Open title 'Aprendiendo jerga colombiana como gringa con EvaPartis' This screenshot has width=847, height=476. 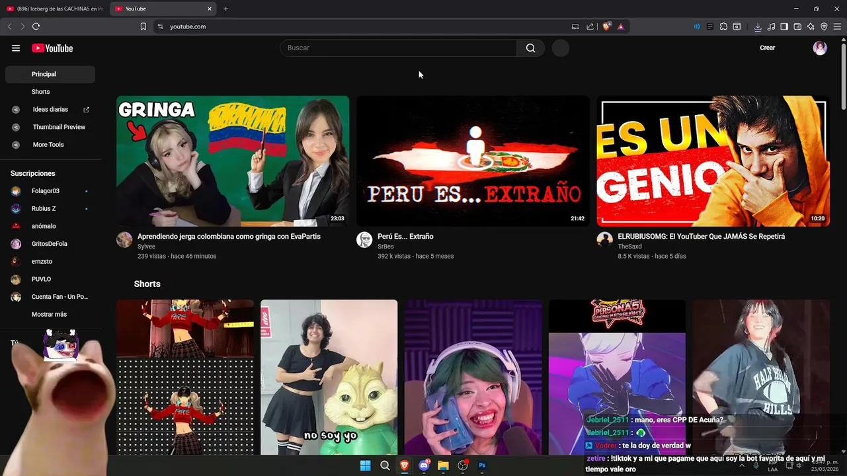(229, 237)
